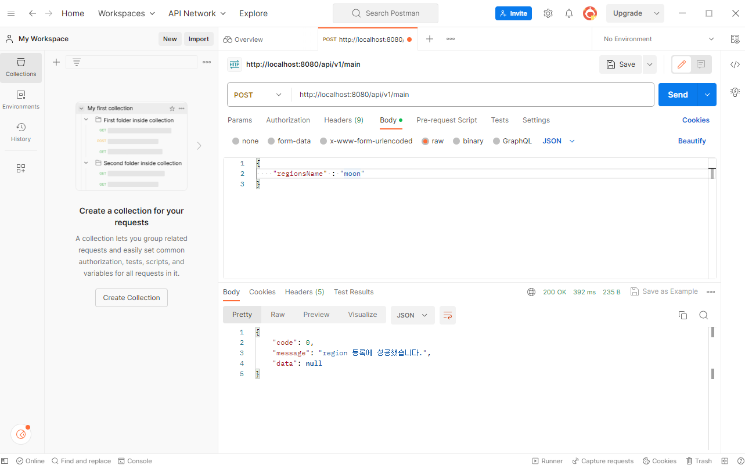
Task: Select the binary body type
Action: coord(456,141)
